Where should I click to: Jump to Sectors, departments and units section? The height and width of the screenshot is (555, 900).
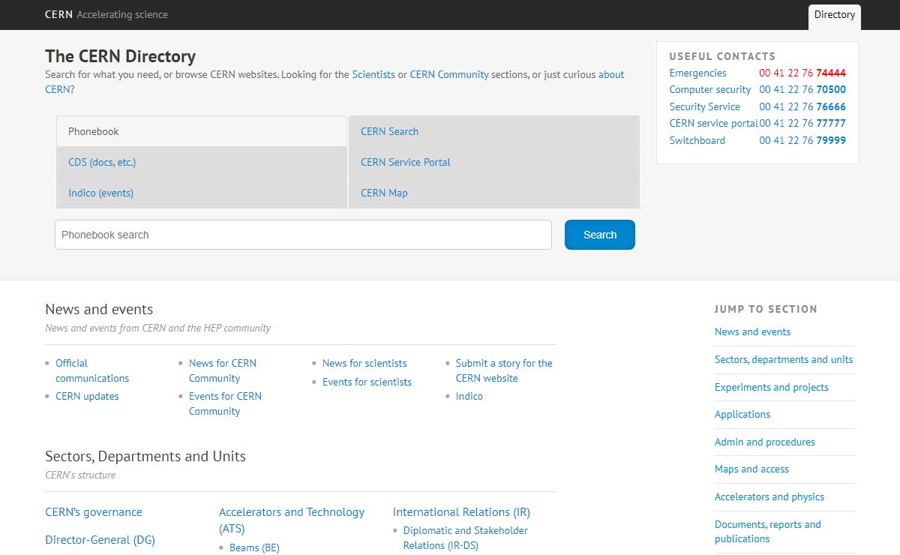pyautogui.click(x=784, y=359)
